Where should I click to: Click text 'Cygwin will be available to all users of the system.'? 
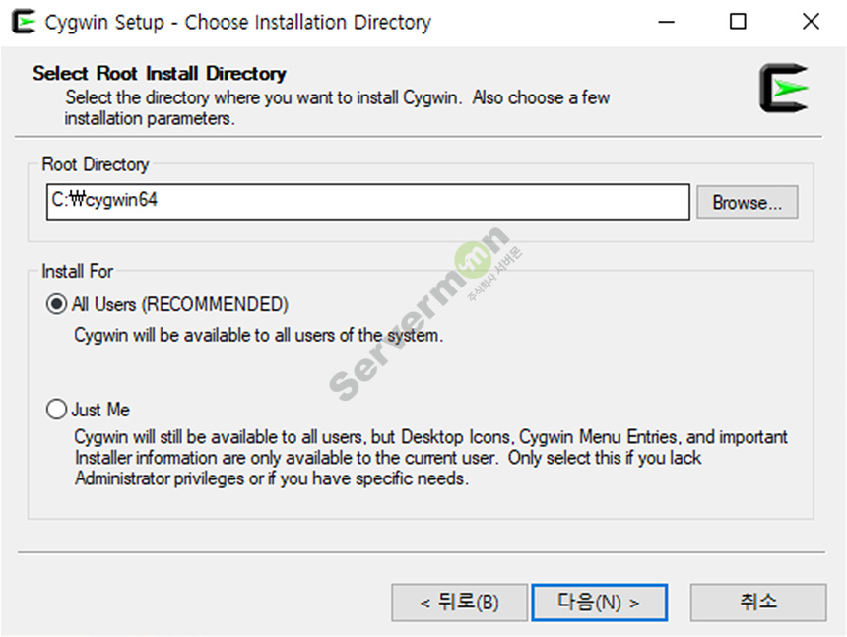[258, 335]
